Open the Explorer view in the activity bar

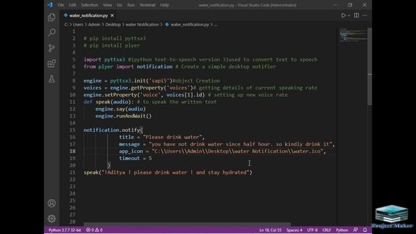[x=52, y=18]
